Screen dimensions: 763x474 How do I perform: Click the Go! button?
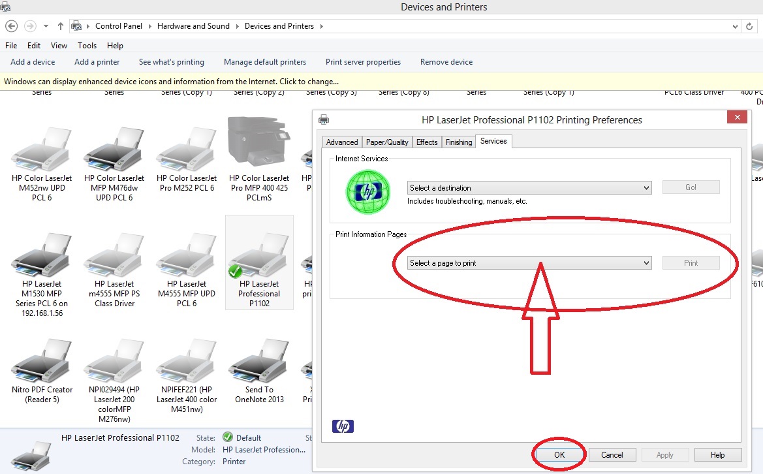(x=691, y=187)
